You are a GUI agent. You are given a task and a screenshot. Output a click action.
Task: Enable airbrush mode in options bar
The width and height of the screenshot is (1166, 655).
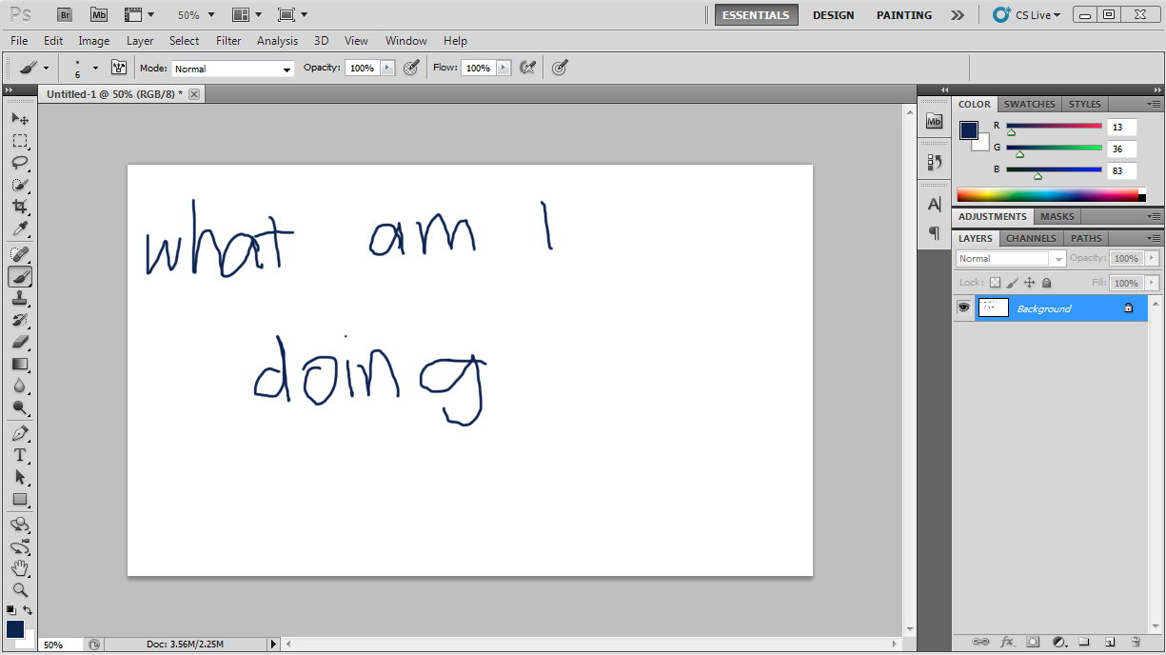[x=526, y=68]
